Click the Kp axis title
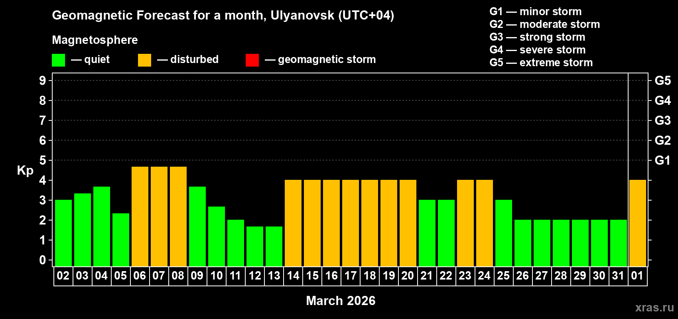The image size is (678, 319). [x=25, y=171]
